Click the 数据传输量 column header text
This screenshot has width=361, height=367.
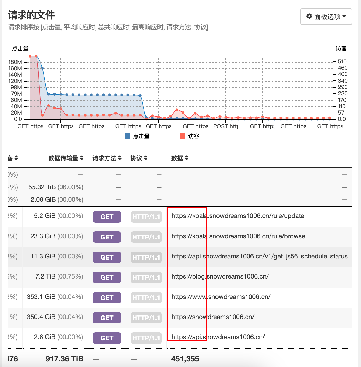click(63, 158)
